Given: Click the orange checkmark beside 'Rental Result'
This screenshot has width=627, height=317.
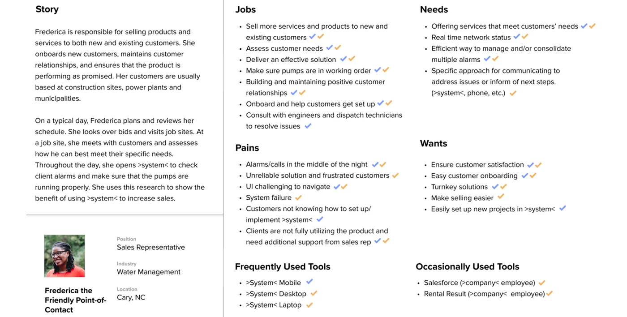Looking at the screenshot, I should point(550,293).
